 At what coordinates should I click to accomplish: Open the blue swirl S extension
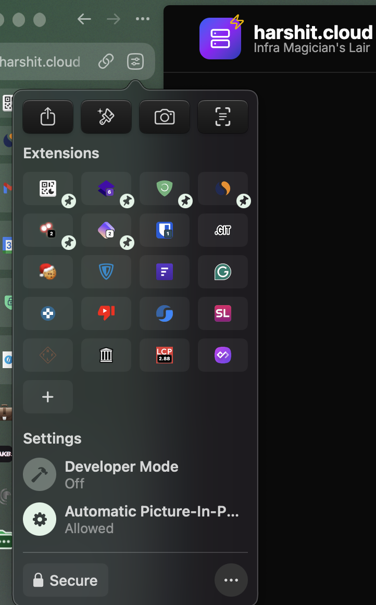coord(165,313)
